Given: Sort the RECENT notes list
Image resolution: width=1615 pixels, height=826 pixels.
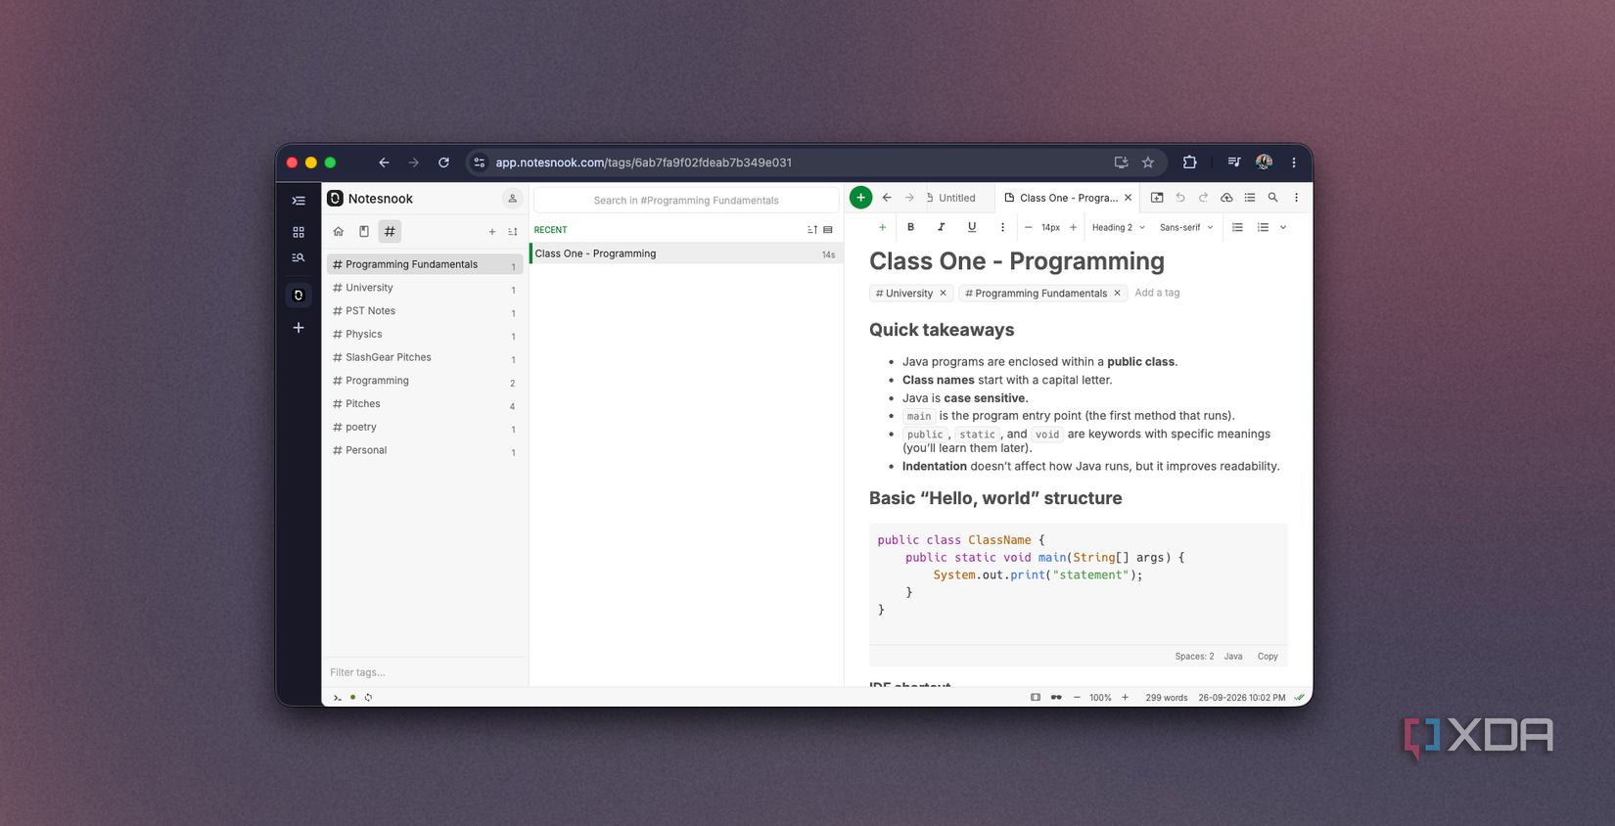Looking at the screenshot, I should click(811, 230).
